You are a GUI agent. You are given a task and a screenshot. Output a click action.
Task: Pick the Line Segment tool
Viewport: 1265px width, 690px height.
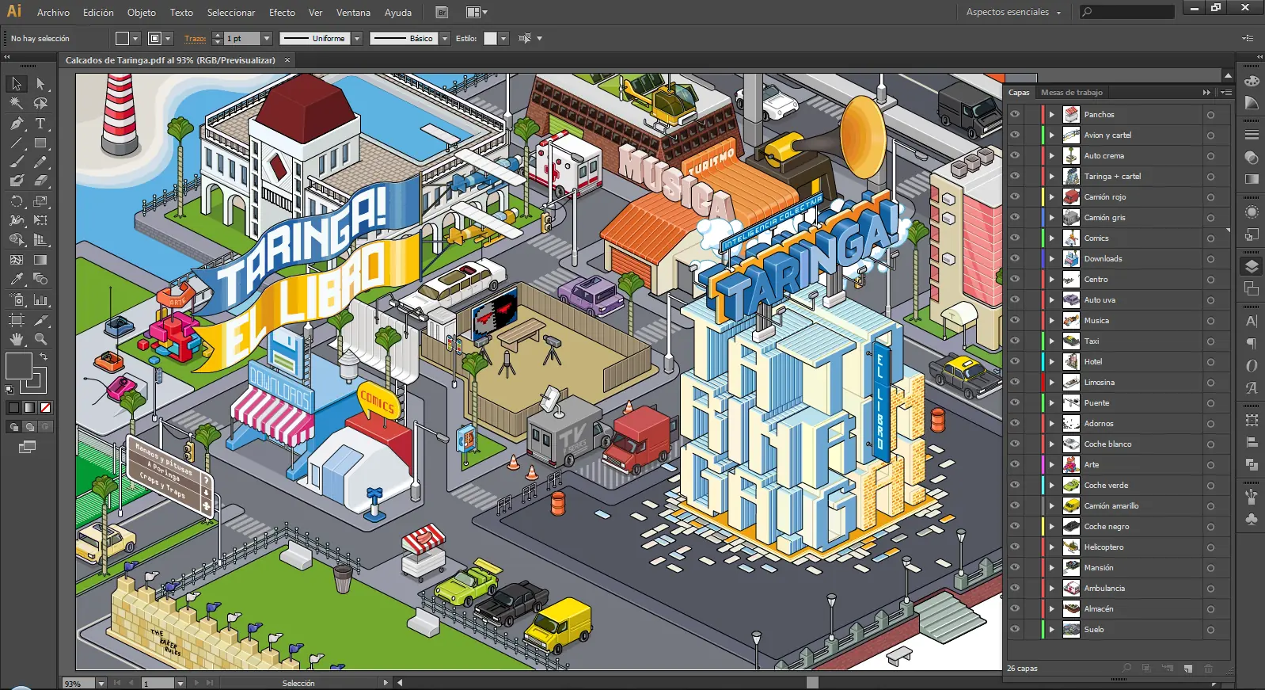[x=17, y=143]
